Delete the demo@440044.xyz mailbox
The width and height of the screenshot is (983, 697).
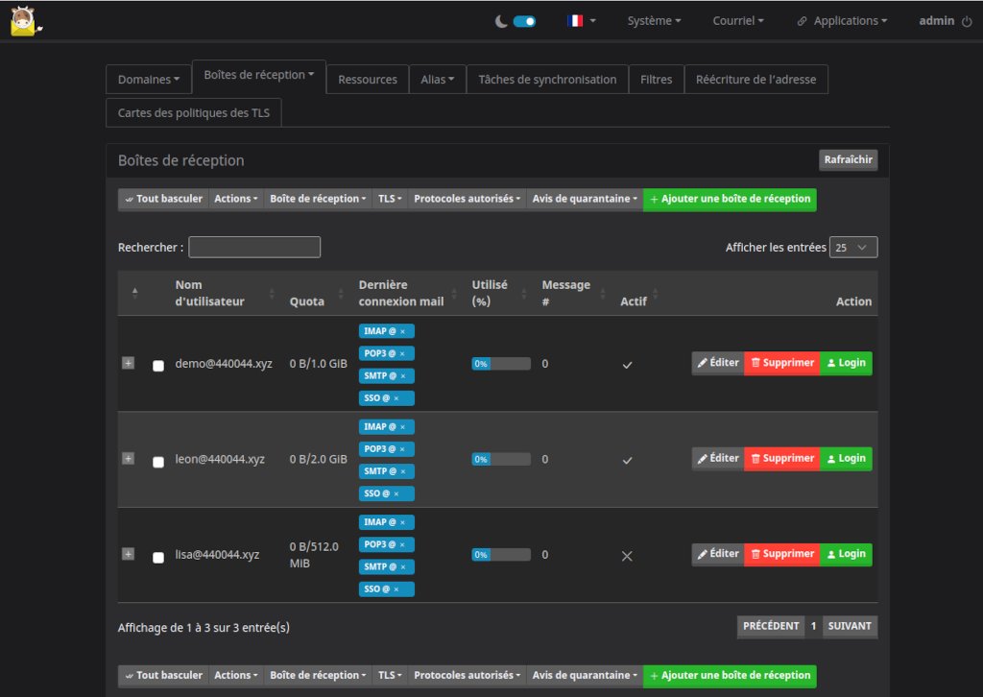click(x=781, y=363)
